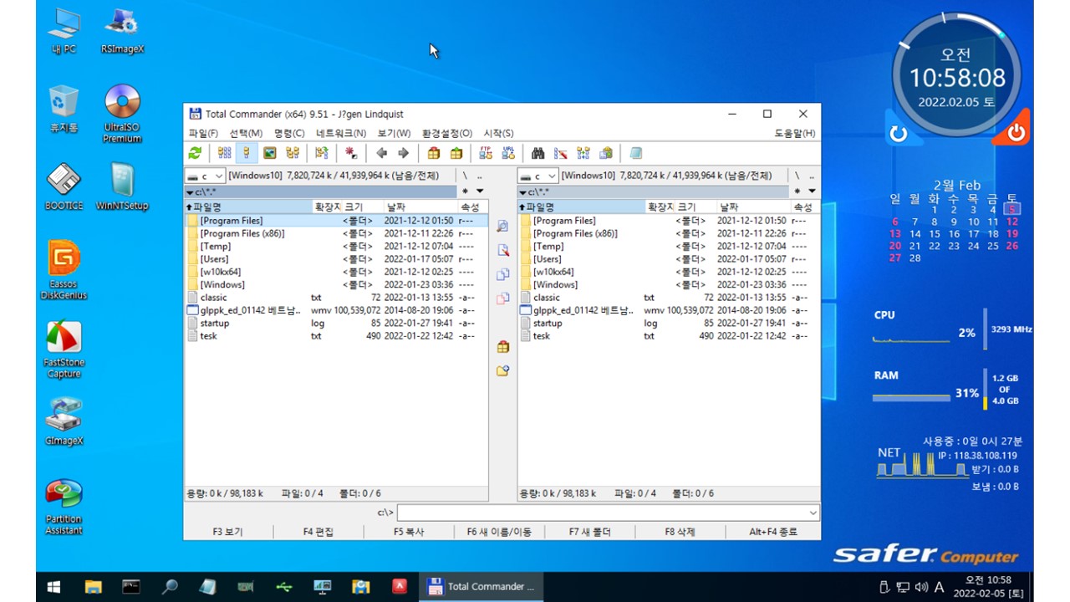
Task: Click the red power button on clock widget
Action: [x=1016, y=133]
